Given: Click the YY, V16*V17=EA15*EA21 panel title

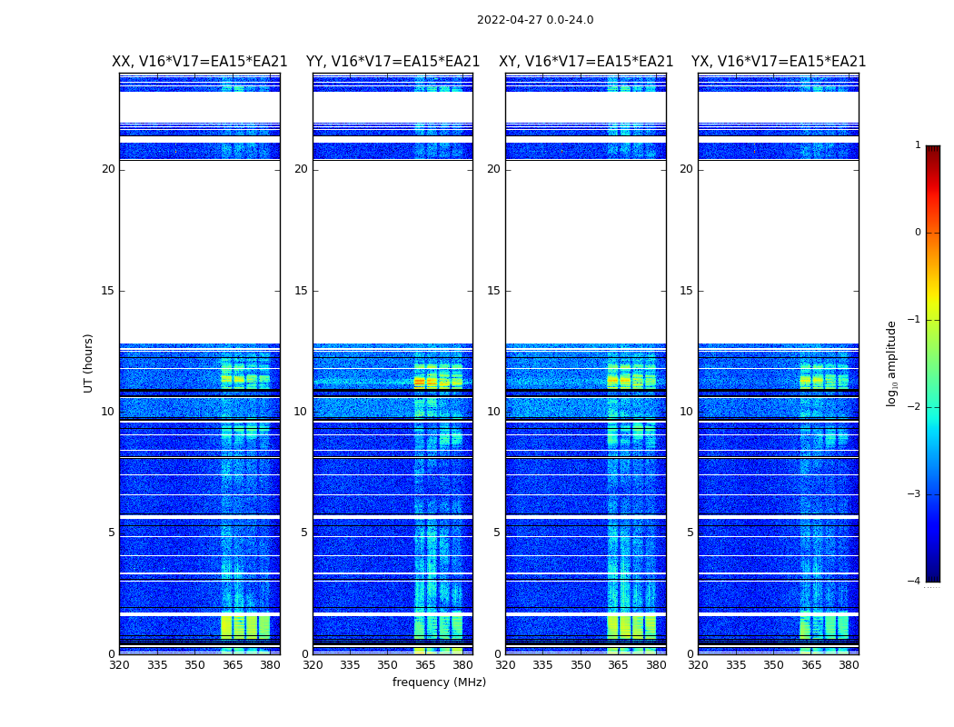Looking at the screenshot, I should point(393,62).
